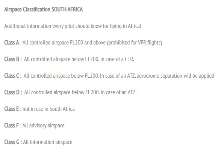The width and height of the screenshot is (218, 150).
Task: Click 'not in use in South Africa' text
Action: click(x=48, y=109)
